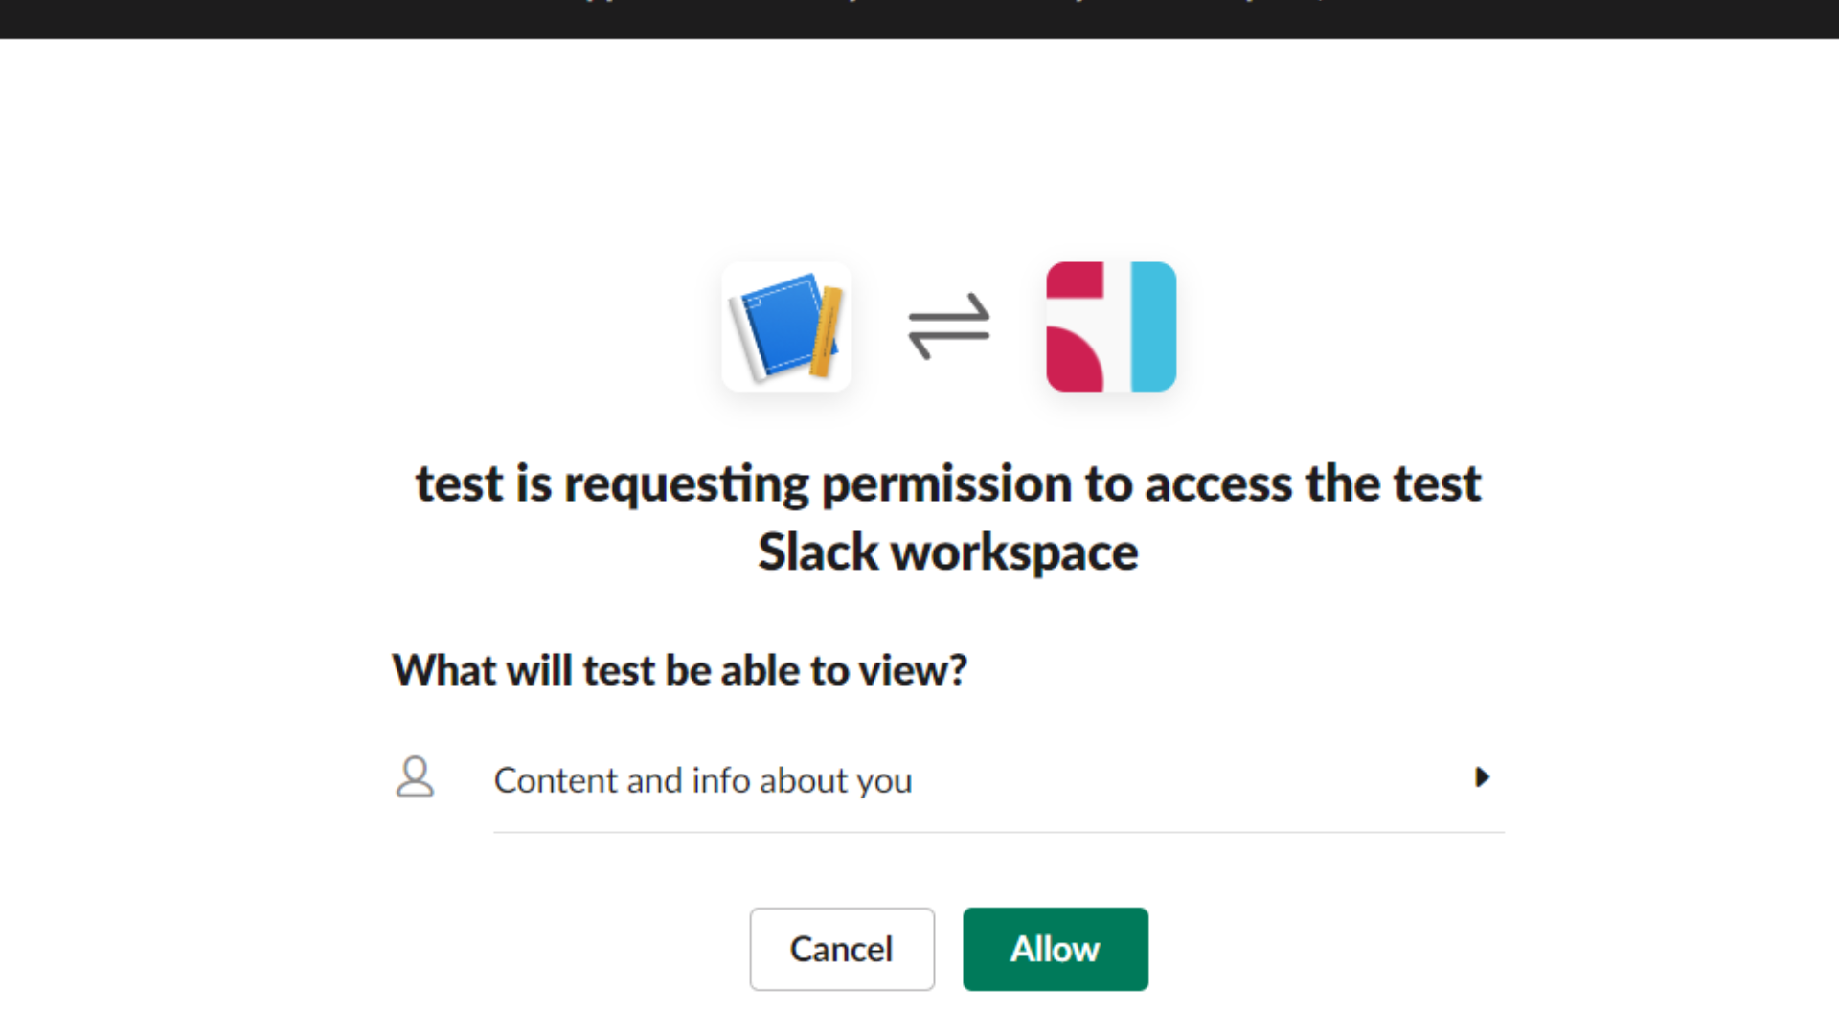Click the two-way exchange arrows icon
Image resolution: width=1839 pixels, height=1034 pixels.
pyautogui.click(x=948, y=326)
